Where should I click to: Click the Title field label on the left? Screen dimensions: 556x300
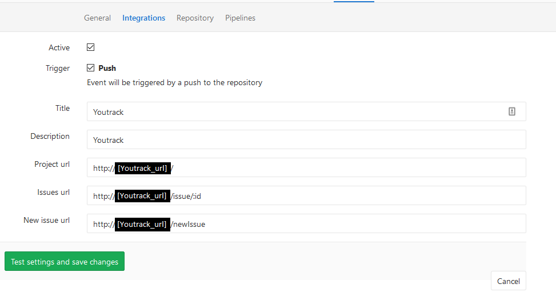pyautogui.click(x=62, y=109)
